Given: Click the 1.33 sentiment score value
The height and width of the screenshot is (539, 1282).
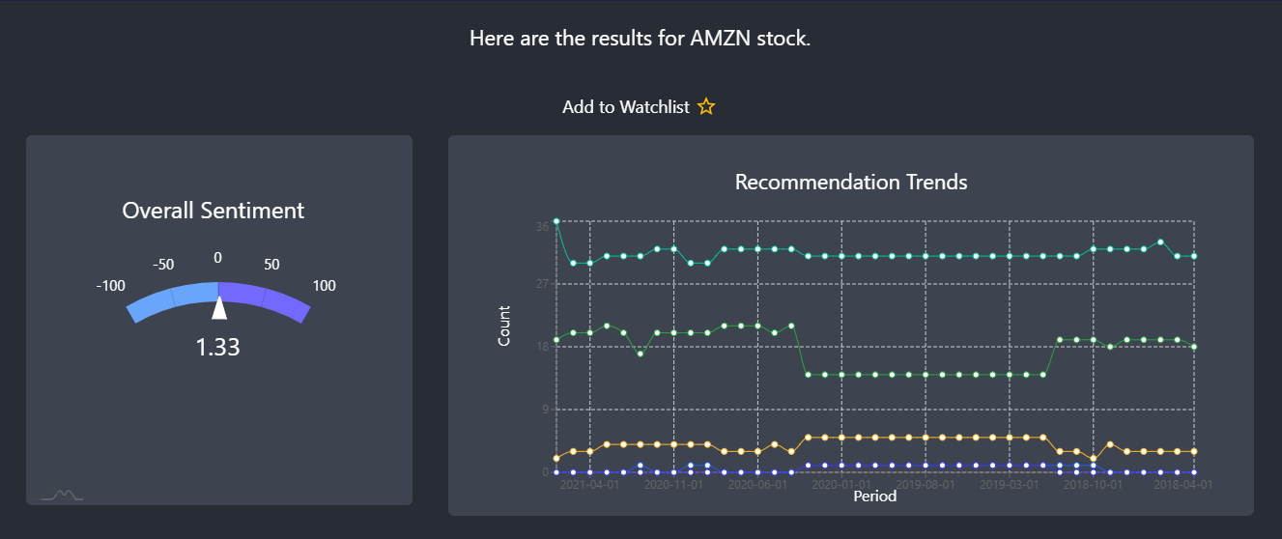Looking at the screenshot, I should click(x=218, y=347).
